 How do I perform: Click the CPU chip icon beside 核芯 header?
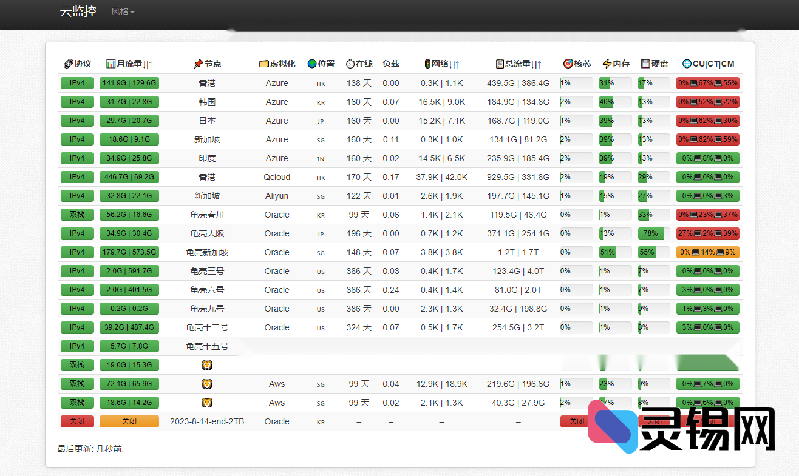coord(568,62)
